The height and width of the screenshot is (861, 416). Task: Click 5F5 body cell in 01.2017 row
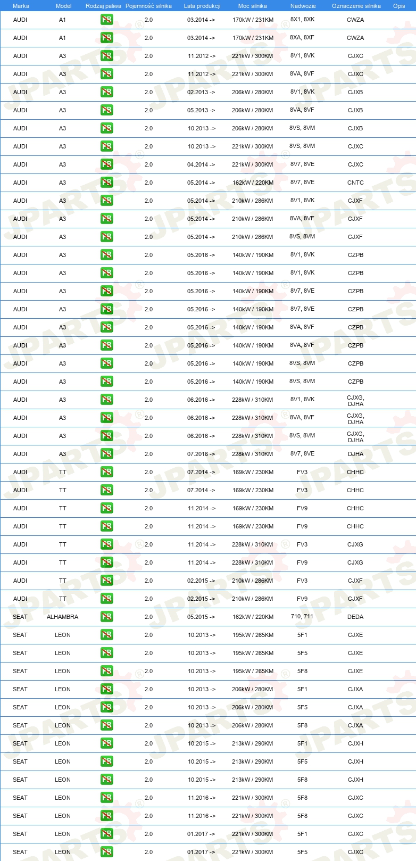[302, 852]
